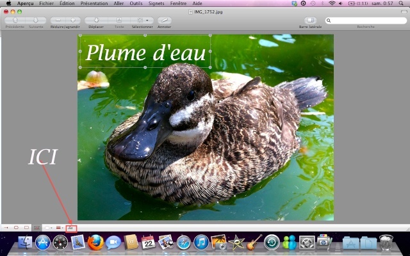This screenshot has width=410, height=256.
Task: Open the Apple menu
Action: click(x=8, y=3)
